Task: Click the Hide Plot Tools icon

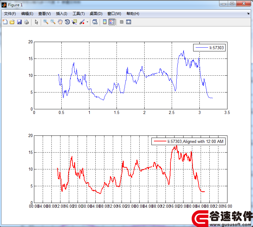Action: [x=122, y=22]
